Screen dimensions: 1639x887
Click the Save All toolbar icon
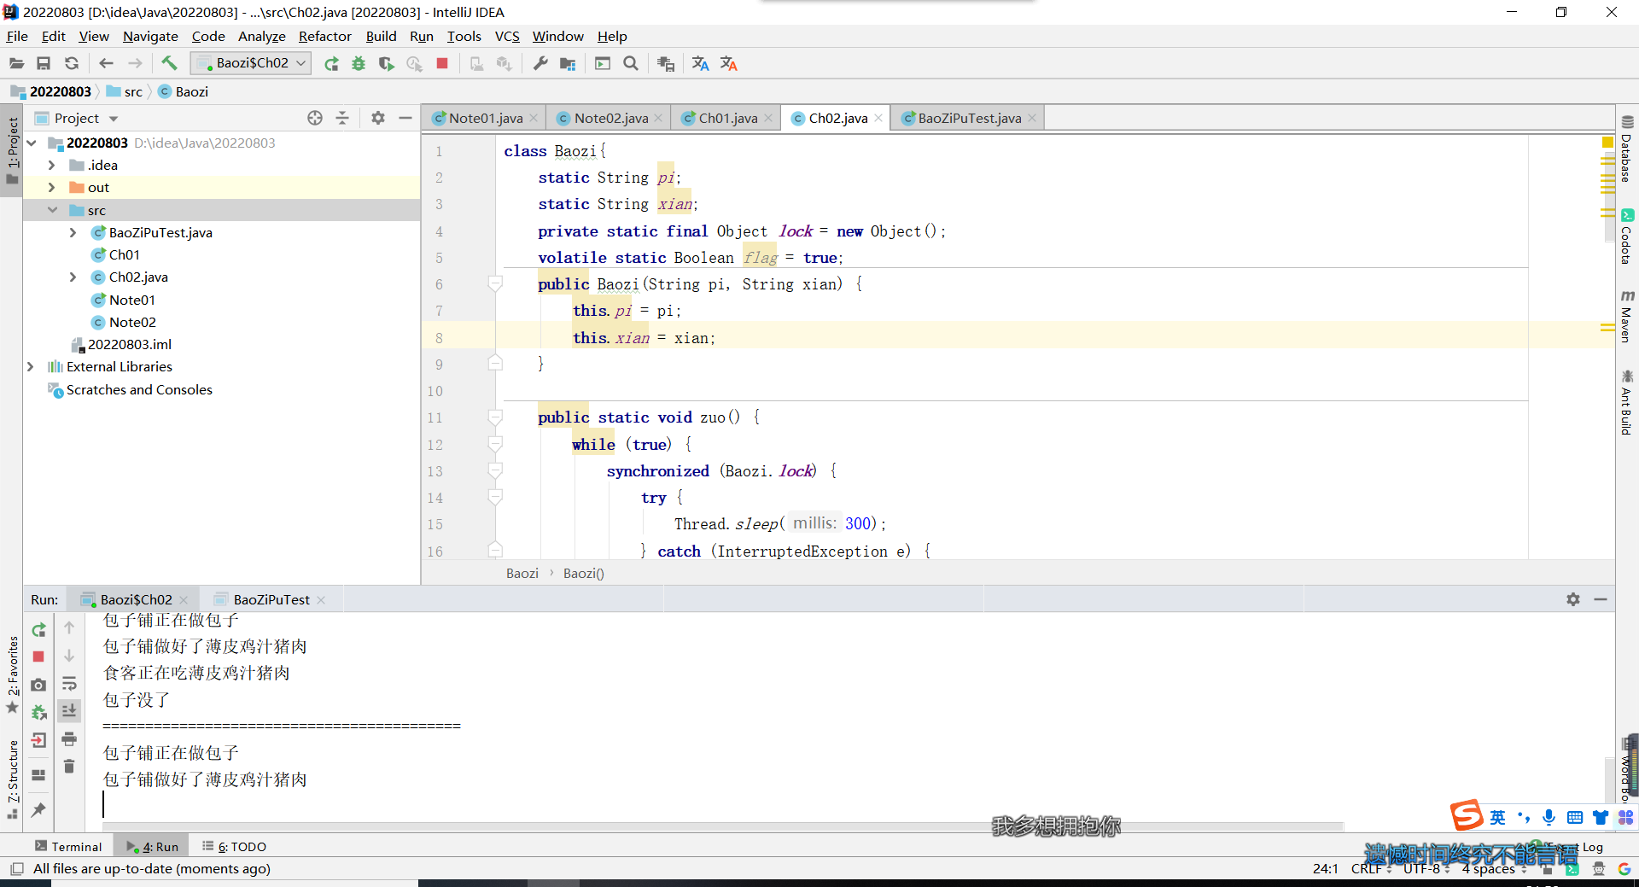(x=44, y=63)
